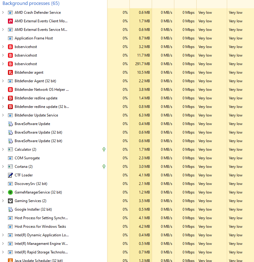Click the Bitdefender redline update 1.4 MB icon
The width and height of the screenshot is (254, 262).
pyautogui.click(x=10, y=98)
